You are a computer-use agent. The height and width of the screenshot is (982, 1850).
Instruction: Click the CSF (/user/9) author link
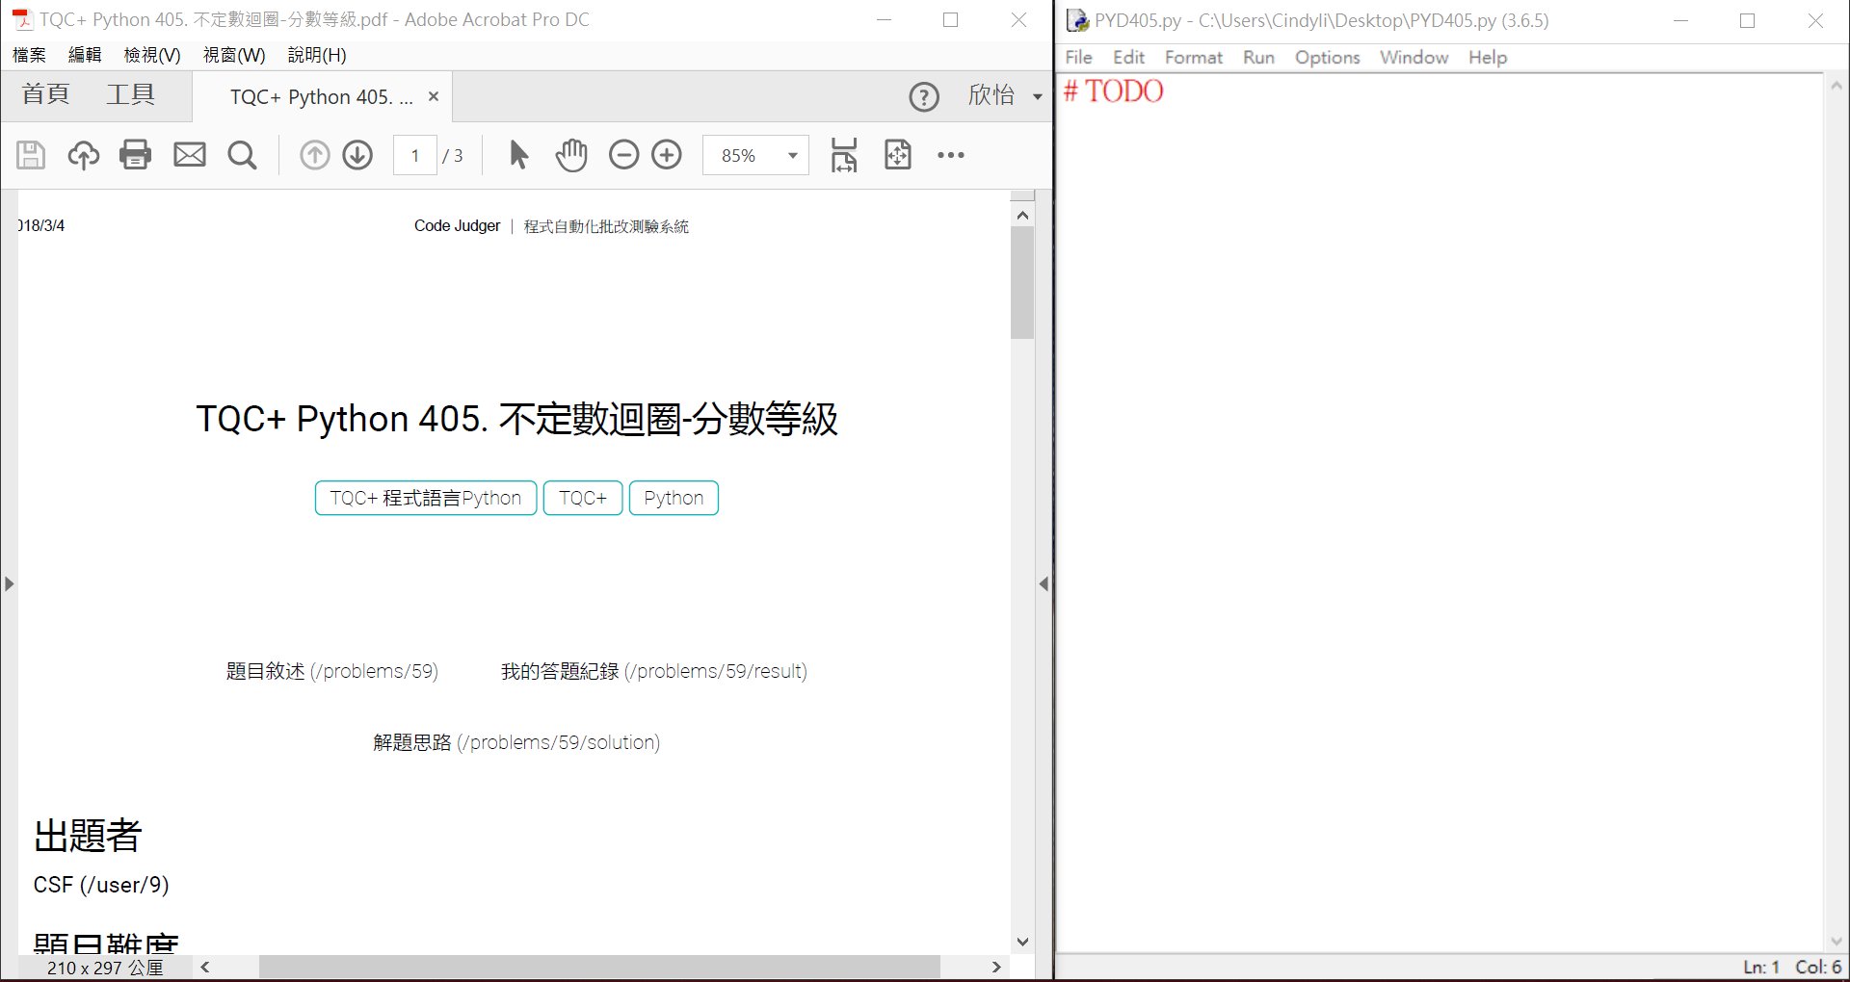tap(101, 885)
